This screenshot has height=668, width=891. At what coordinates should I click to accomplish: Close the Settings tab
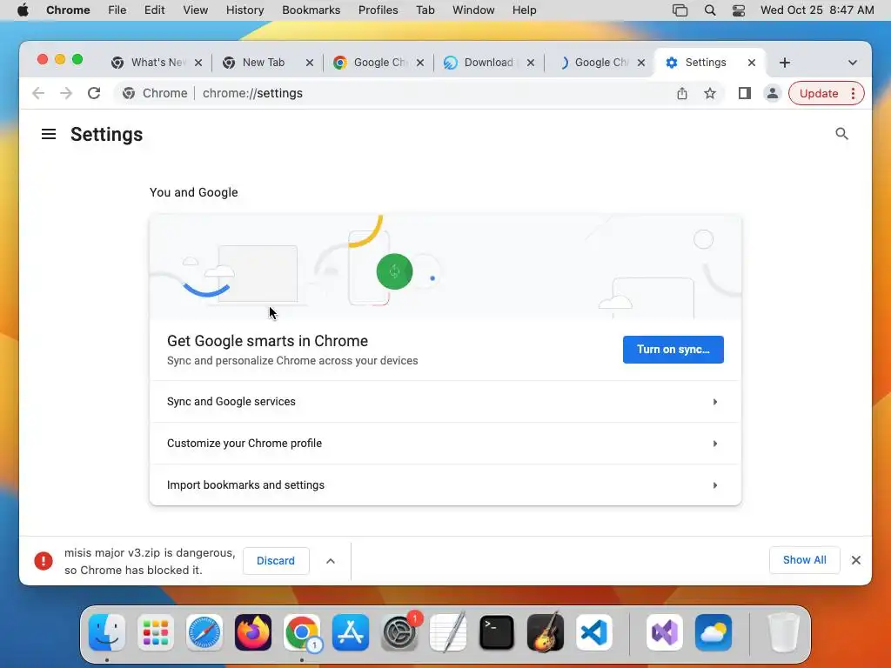[x=751, y=63]
